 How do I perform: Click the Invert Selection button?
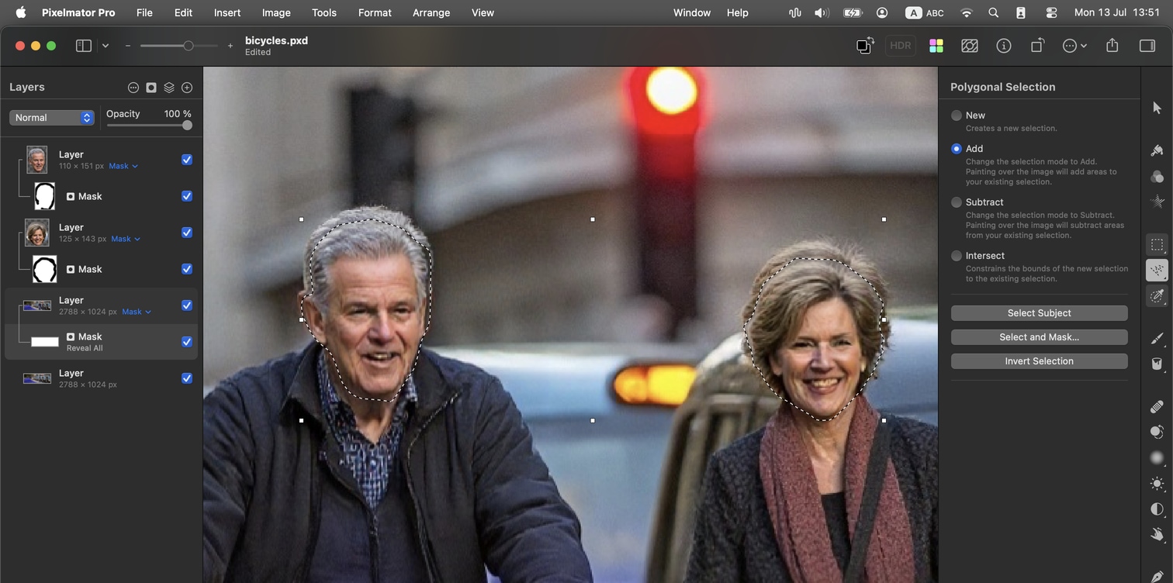(1039, 361)
